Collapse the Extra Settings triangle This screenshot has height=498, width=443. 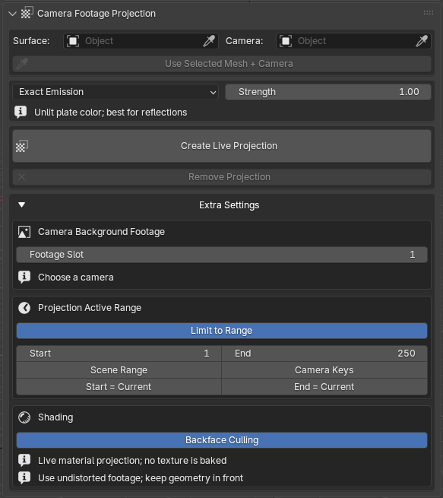(21, 205)
